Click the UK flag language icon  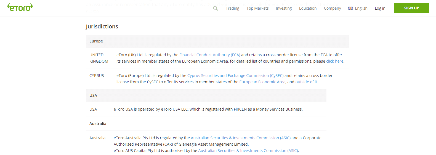[x=350, y=8]
